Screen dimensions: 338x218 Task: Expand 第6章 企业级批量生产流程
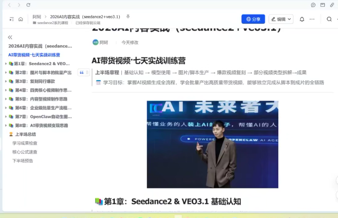coord(6,108)
